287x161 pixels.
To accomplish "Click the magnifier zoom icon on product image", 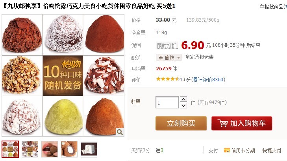I will tap(120, 132).
